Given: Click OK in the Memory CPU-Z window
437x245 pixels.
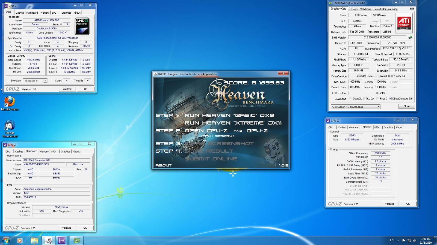Looking at the screenshot, I should (408, 204).
